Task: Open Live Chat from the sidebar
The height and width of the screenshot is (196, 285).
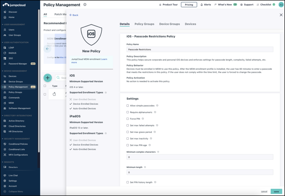Action: tap(13, 175)
